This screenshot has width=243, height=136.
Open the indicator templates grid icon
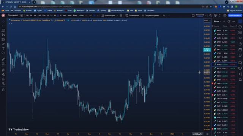pyautogui.click(x=121, y=15)
